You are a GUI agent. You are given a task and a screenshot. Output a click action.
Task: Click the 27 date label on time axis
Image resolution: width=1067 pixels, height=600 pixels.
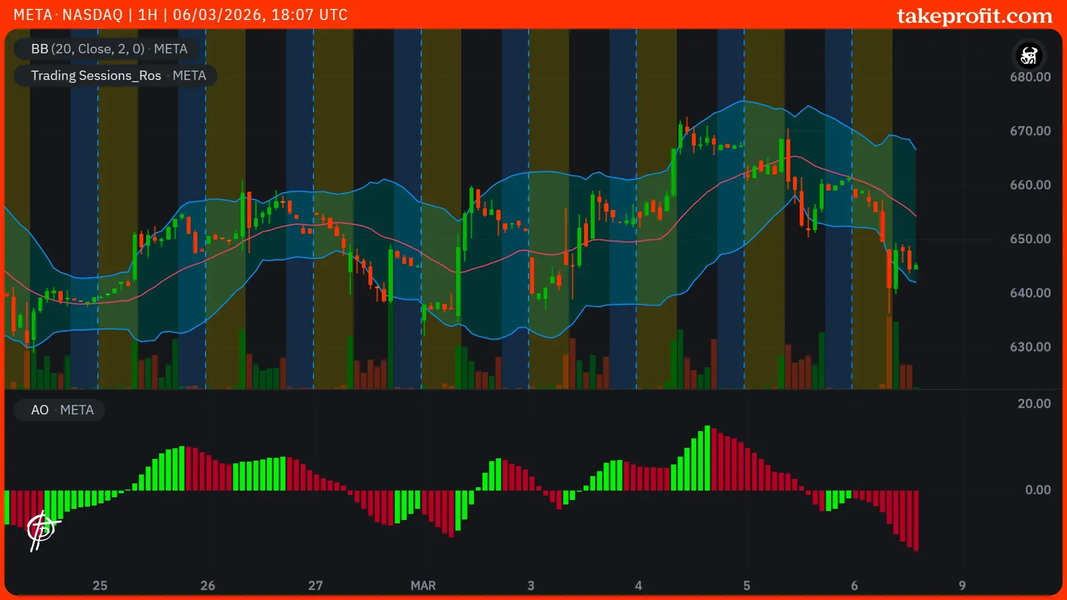coord(315,586)
